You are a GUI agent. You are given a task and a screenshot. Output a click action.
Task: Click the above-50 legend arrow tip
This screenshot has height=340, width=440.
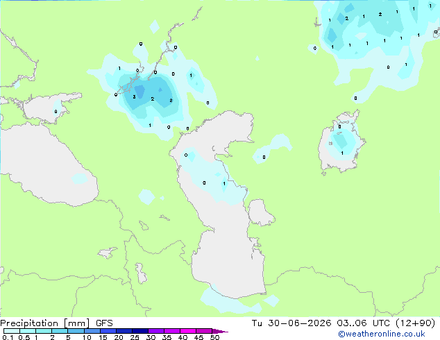220,331
